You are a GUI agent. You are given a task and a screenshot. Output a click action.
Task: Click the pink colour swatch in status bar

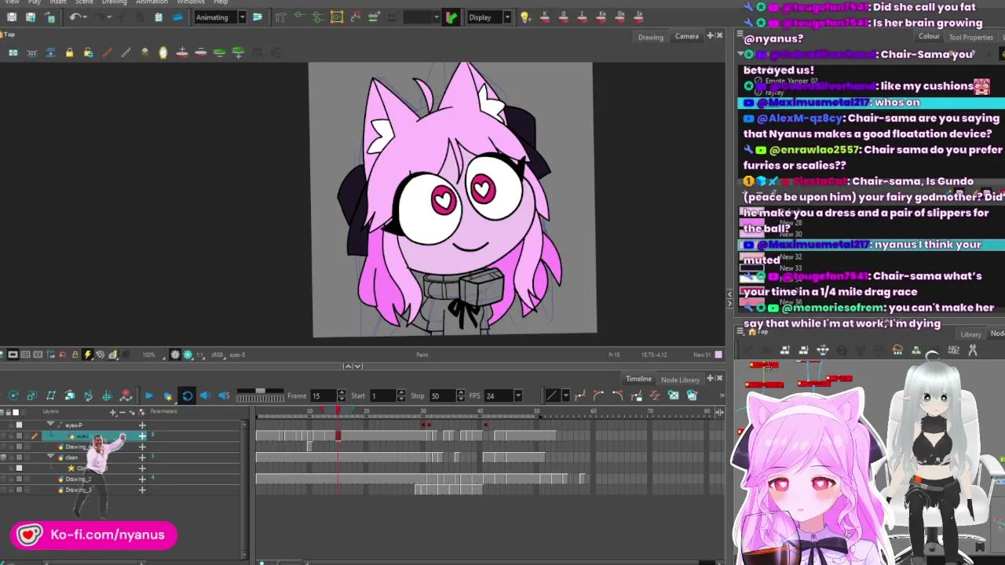718,355
